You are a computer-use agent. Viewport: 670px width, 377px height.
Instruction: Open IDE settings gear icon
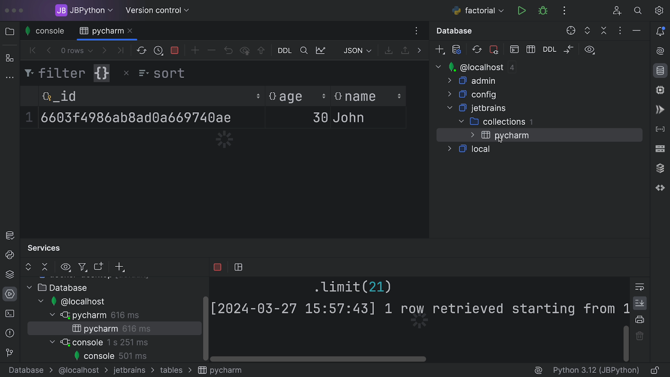(x=659, y=10)
